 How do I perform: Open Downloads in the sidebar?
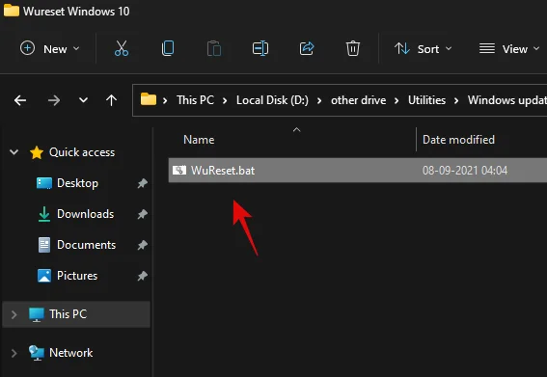pos(86,214)
